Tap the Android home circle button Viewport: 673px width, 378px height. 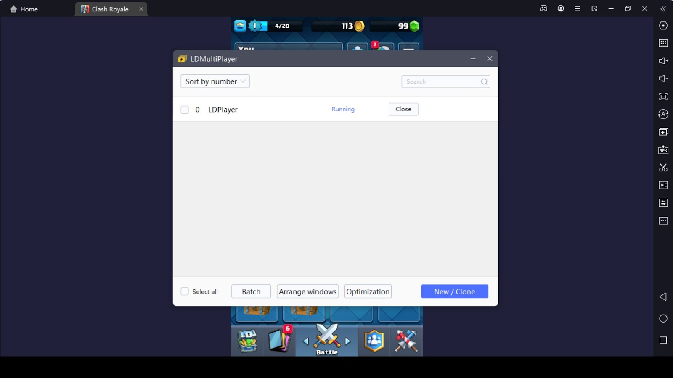coord(663,319)
